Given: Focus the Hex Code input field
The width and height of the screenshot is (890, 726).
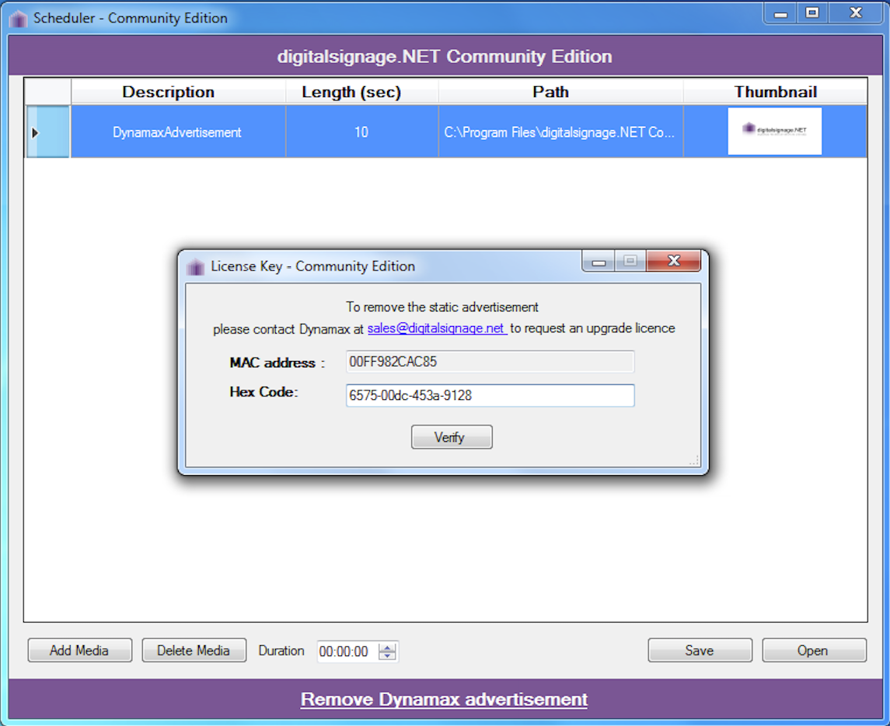Looking at the screenshot, I should point(490,395).
